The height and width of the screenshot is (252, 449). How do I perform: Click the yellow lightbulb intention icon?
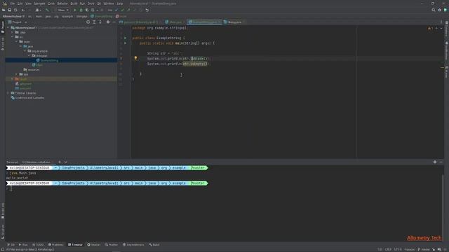[x=135, y=58]
